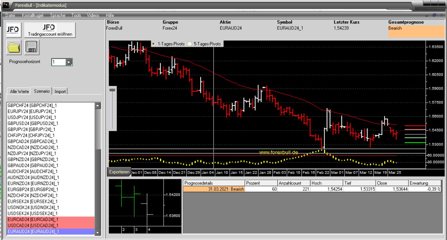This screenshot has width=447, height=240.
Task: Select GBPUSD24 in the list
Action: tap(50, 123)
